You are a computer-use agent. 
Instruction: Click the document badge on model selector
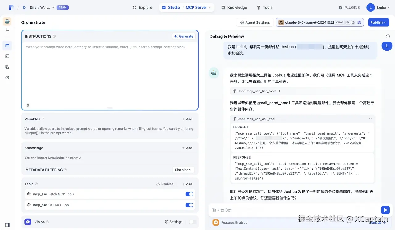coord(353,22)
